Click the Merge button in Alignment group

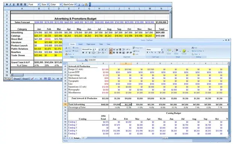(136, 51)
